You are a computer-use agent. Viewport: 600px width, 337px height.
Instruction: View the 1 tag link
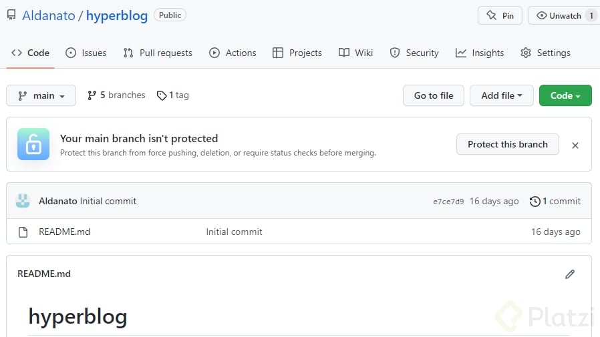point(173,95)
